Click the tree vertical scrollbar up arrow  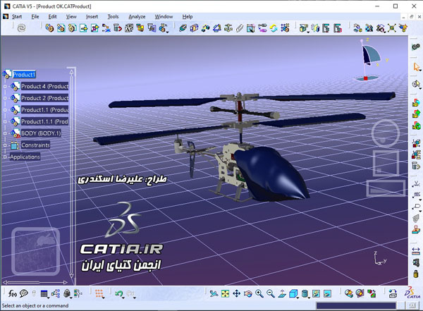point(71,72)
